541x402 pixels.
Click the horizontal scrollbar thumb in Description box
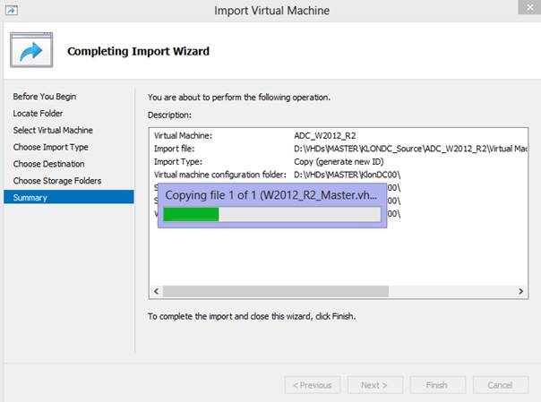click(x=276, y=291)
